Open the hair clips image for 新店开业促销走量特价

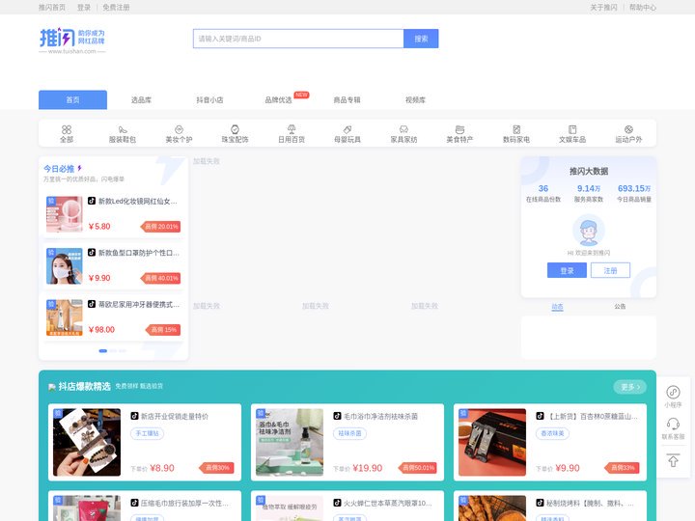(87, 442)
